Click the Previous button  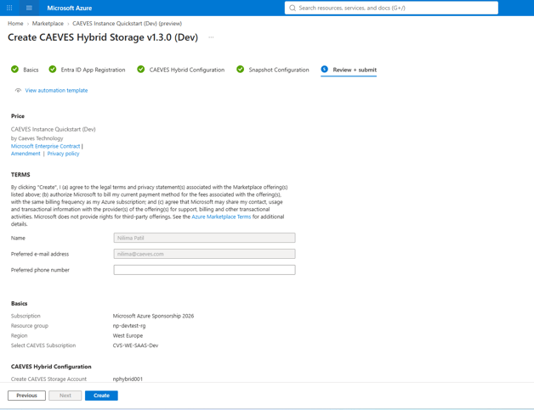tap(26, 396)
